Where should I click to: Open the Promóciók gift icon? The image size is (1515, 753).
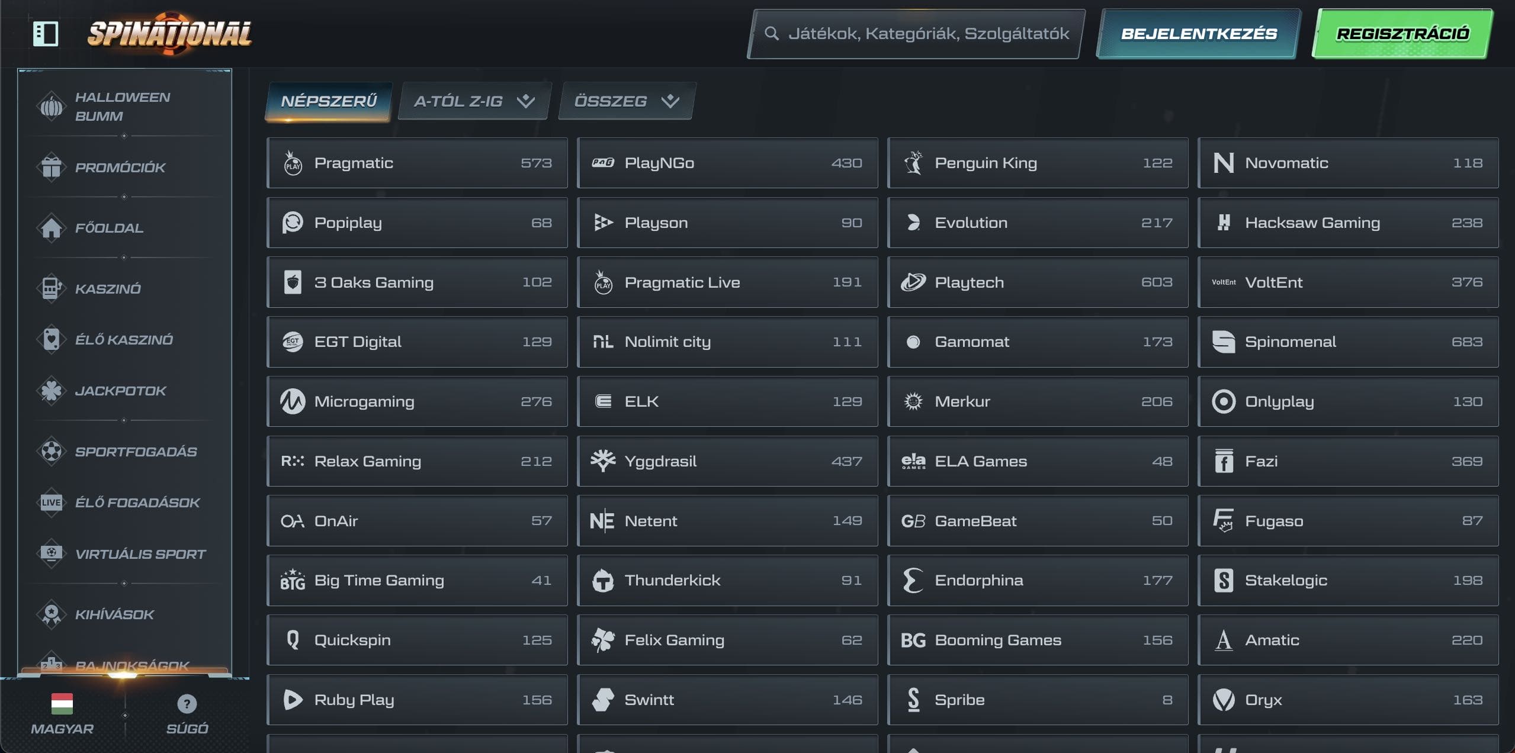point(52,168)
